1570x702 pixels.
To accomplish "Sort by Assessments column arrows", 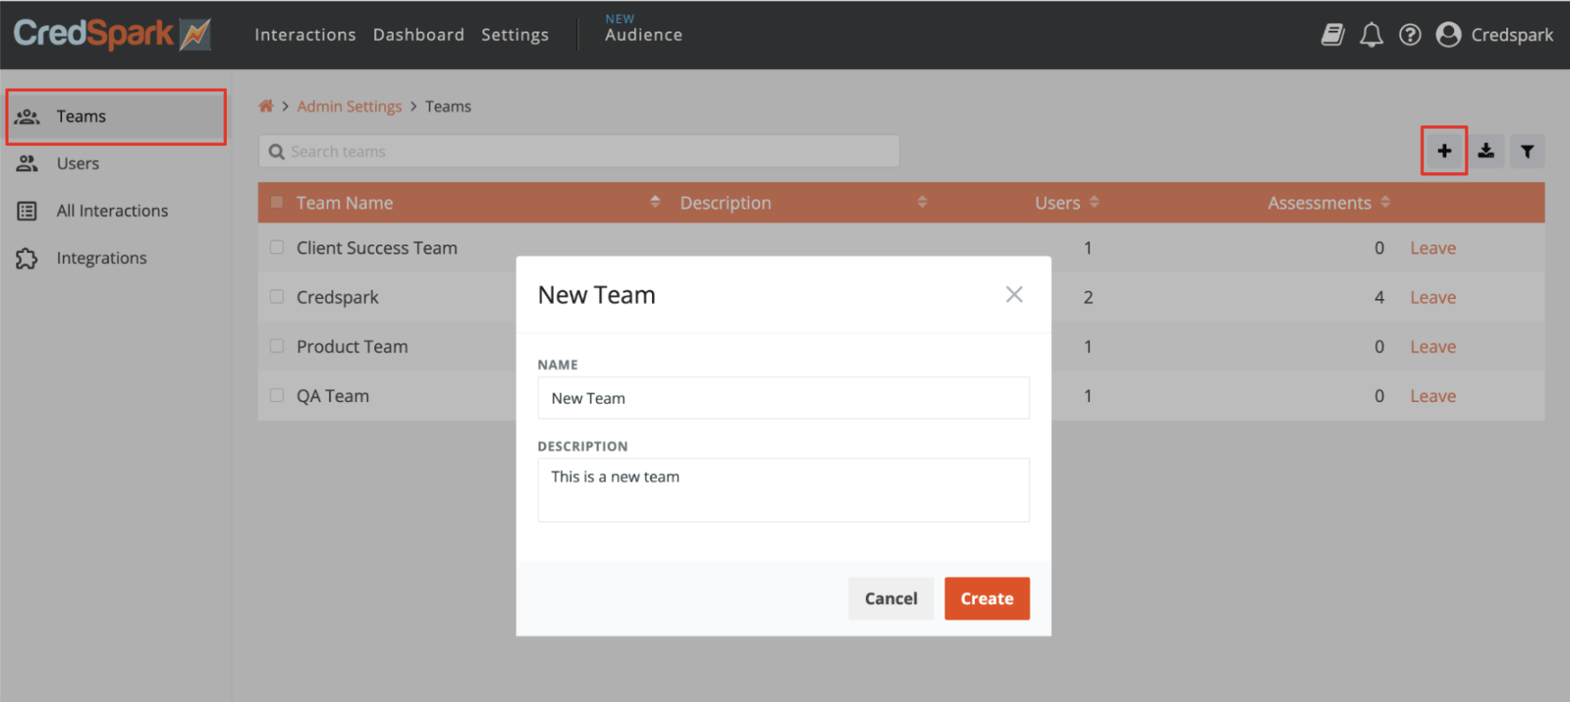I will pyautogui.click(x=1385, y=202).
